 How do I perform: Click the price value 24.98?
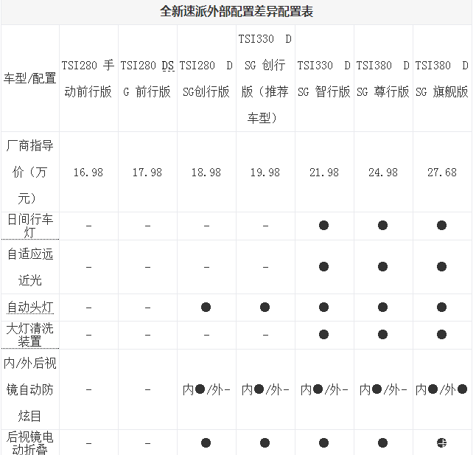[383, 173]
